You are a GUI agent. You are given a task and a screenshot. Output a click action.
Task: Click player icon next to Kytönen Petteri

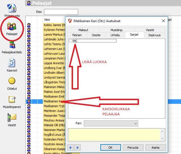pos(29,30)
